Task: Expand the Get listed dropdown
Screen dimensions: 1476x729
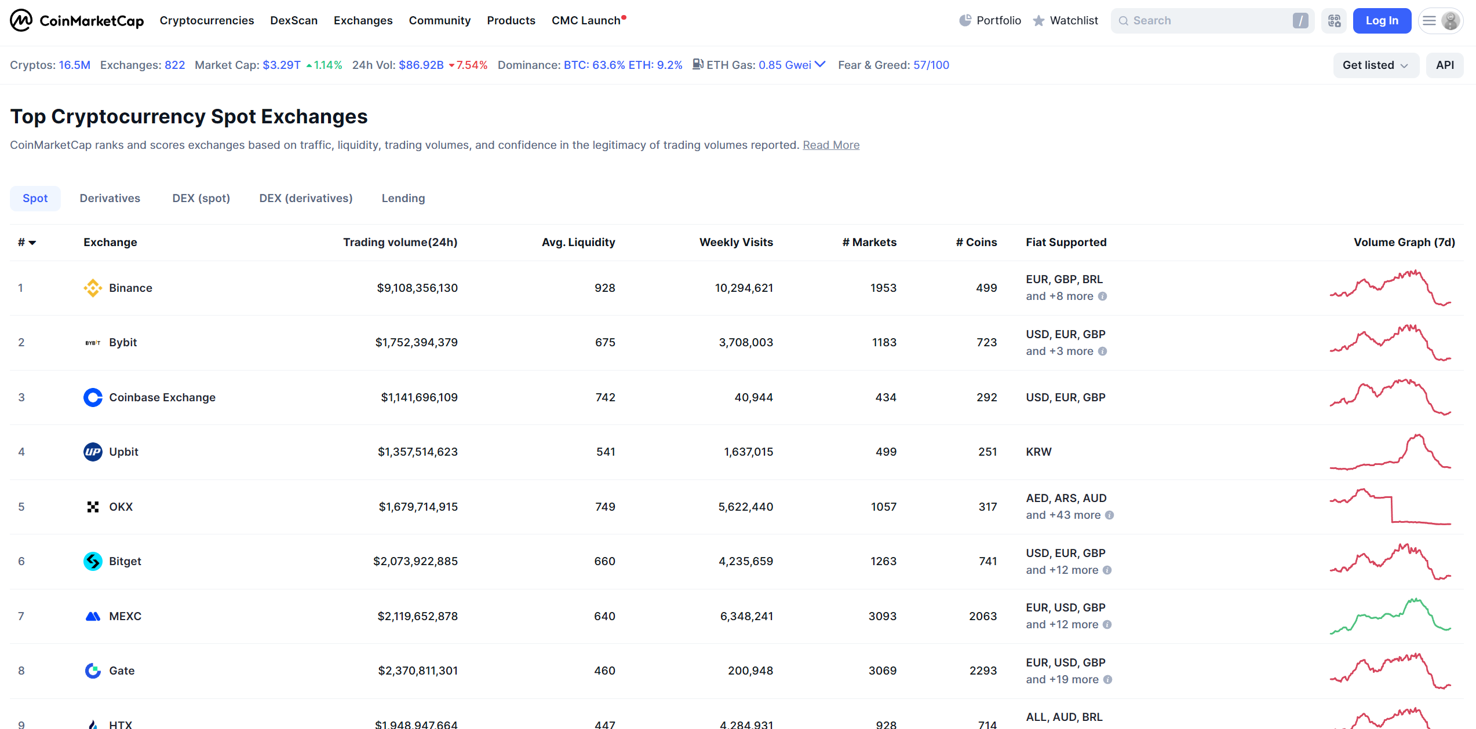Action: (1375, 65)
